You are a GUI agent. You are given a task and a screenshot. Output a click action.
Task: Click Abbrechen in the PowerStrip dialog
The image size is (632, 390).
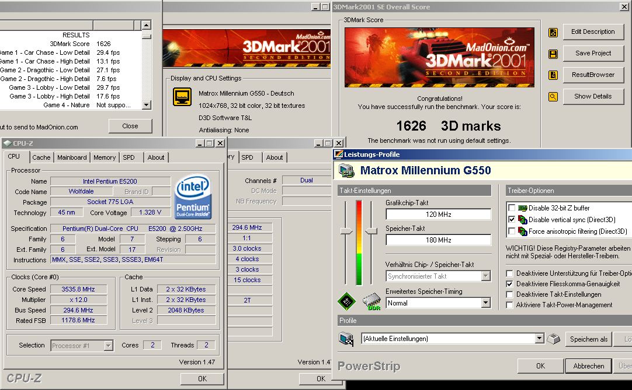588,366
